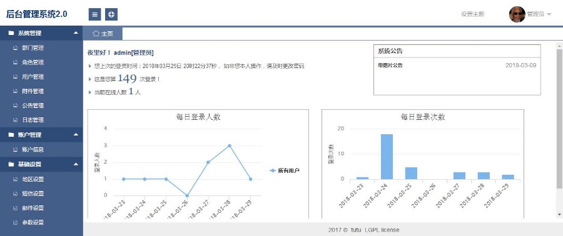Open the 带图片公告 announcement
563x236 pixels.
[x=390, y=66]
